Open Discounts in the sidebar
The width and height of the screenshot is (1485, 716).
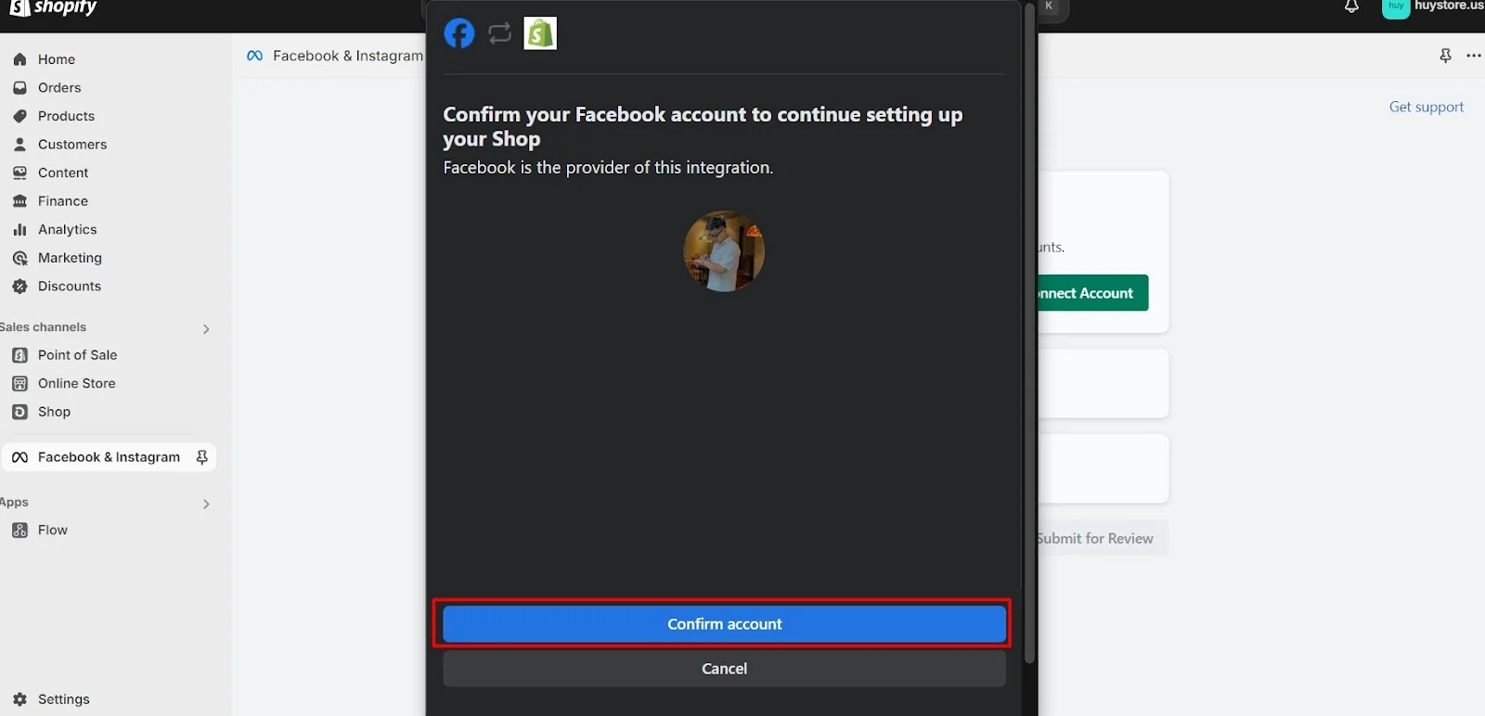click(x=70, y=287)
